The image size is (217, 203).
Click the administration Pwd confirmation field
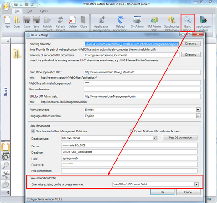point(142,89)
